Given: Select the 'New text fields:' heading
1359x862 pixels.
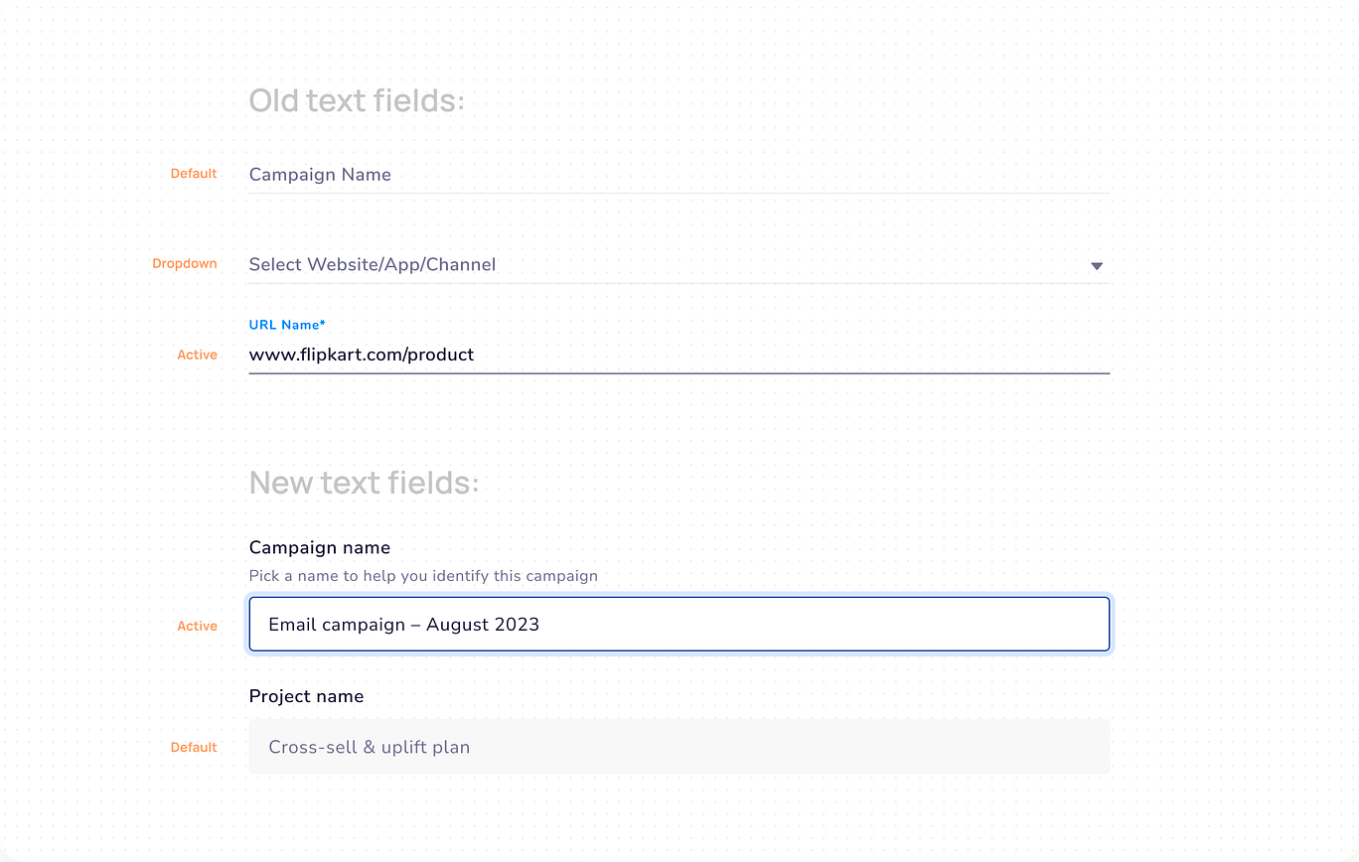Looking at the screenshot, I should point(364,483).
